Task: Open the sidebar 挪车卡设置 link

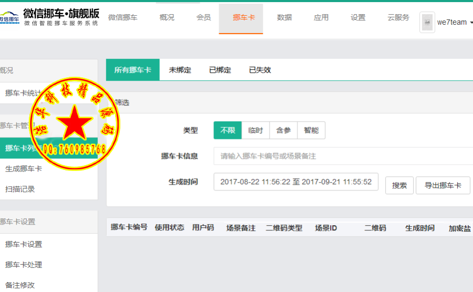Action: (24, 244)
